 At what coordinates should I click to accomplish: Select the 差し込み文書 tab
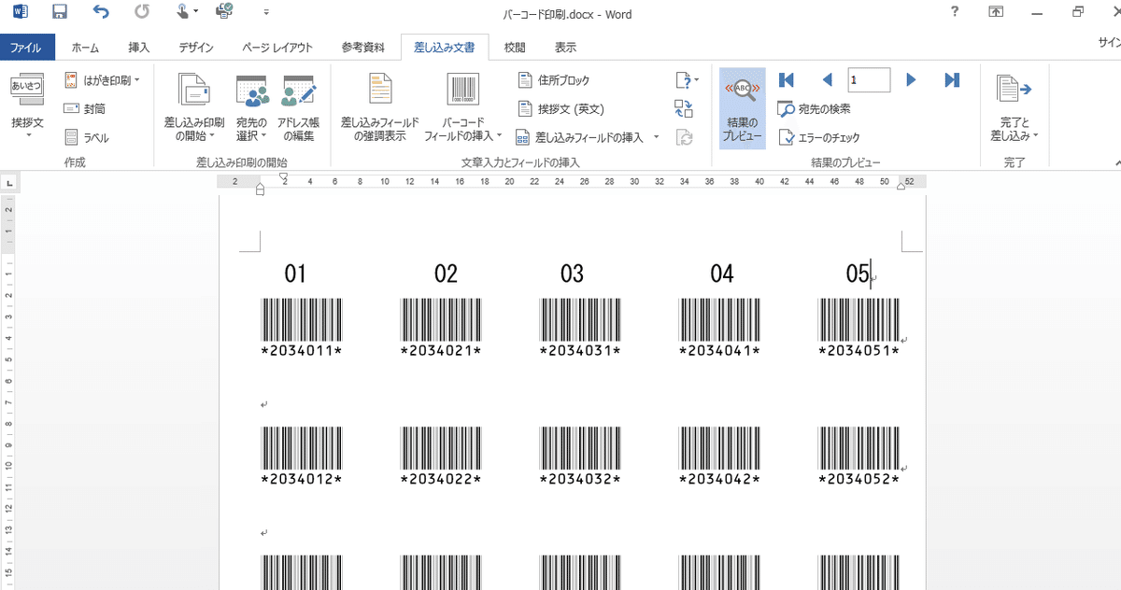click(x=444, y=47)
